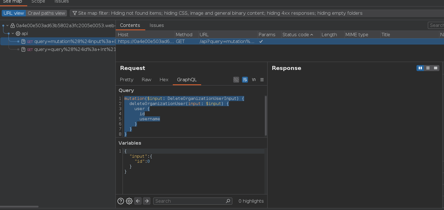Sort table by Host column
The height and width of the screenshot is (210, 444).
(x=145, y=35)
